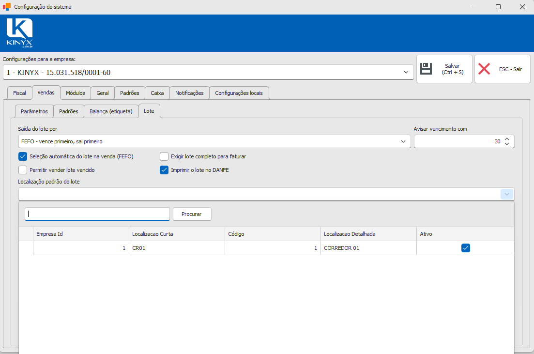The height and width of the screenshot is (354, 534).
Task: Click the ESC - Sair button
Action: [x=503, y=69]
